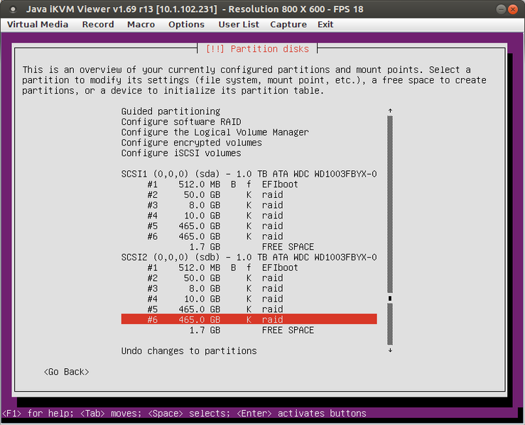Select sdb partition #3 8.0 GB raid
Image resolution: width=525 pixels, height=425 pixels.
coord(249,288)
